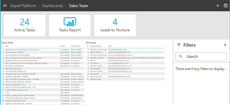Select the 'Rapid Platform' principal row

coord(125,52)
